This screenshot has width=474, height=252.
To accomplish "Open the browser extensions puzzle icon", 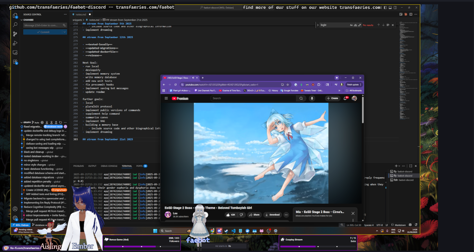I will coord(319,85).
